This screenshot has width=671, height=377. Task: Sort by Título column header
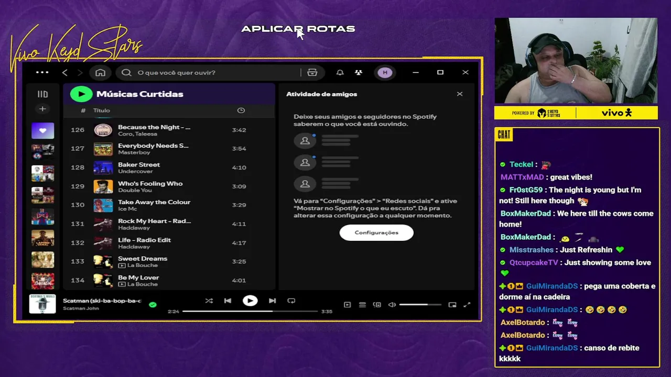point(102,110)
